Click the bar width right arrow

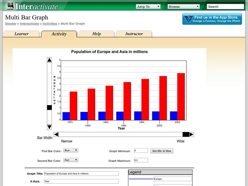tap(192, 134)
